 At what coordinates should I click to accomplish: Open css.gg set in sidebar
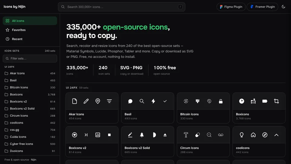pyautogui.click(x=30, y=130)
